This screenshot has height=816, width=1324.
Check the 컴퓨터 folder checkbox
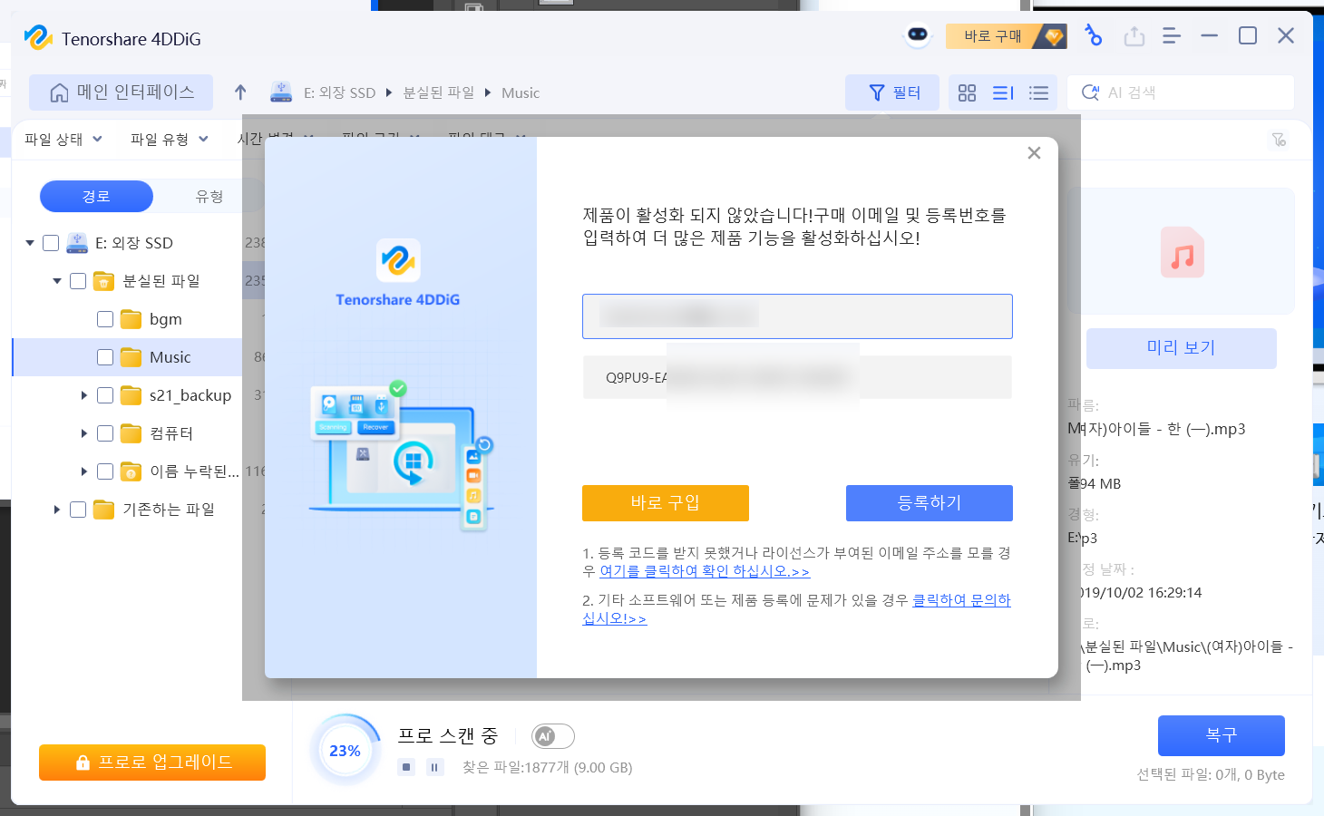pos(105,433)
